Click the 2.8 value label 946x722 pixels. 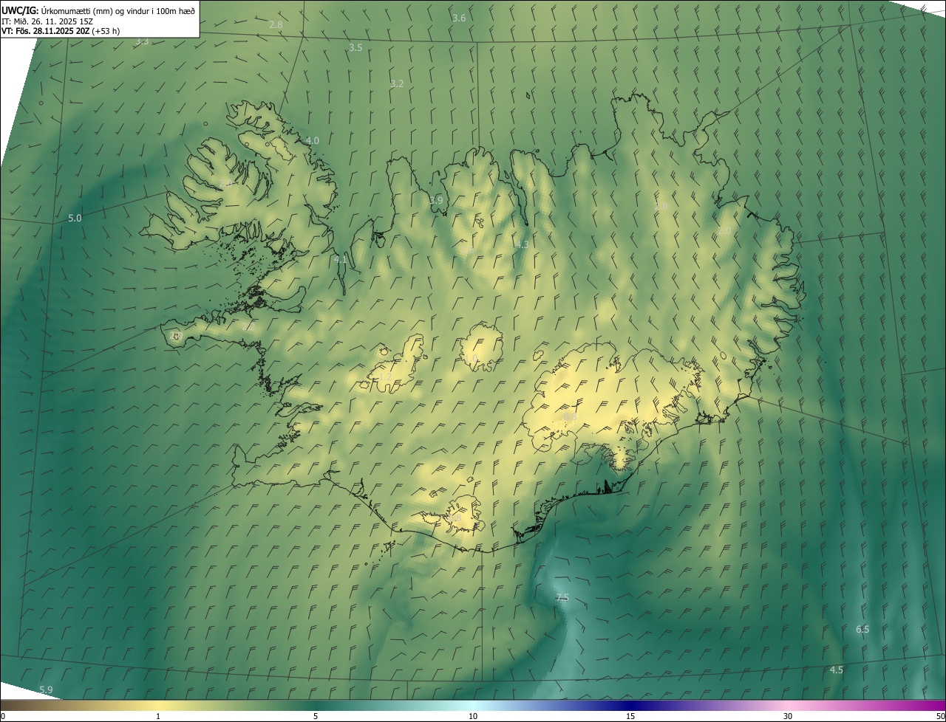(x=276, y=24)
